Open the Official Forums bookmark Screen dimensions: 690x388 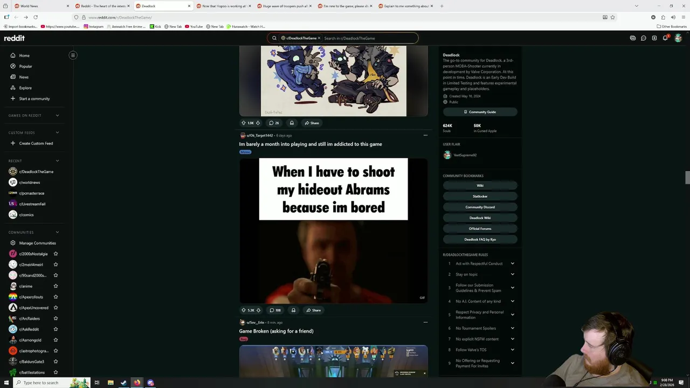pyautogui.click(x=480, y=228)
